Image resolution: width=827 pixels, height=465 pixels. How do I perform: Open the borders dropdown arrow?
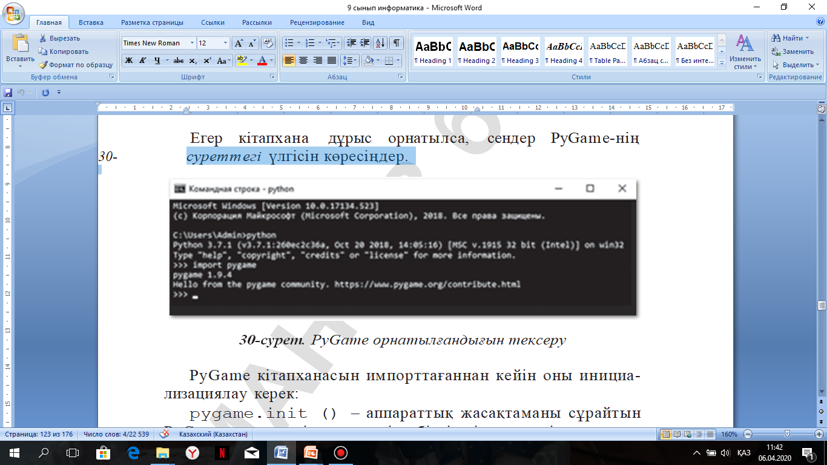pos(398,61)
